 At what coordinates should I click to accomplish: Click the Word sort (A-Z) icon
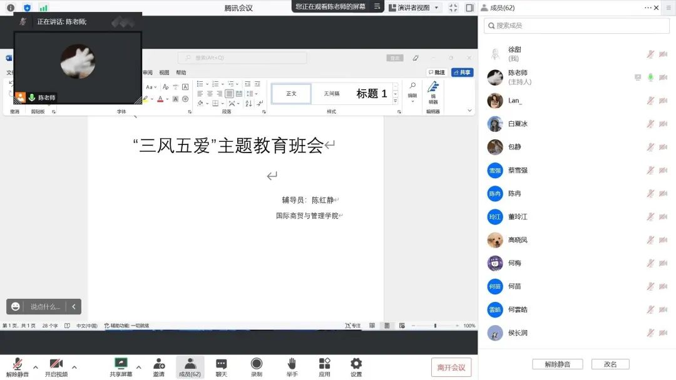248,103
